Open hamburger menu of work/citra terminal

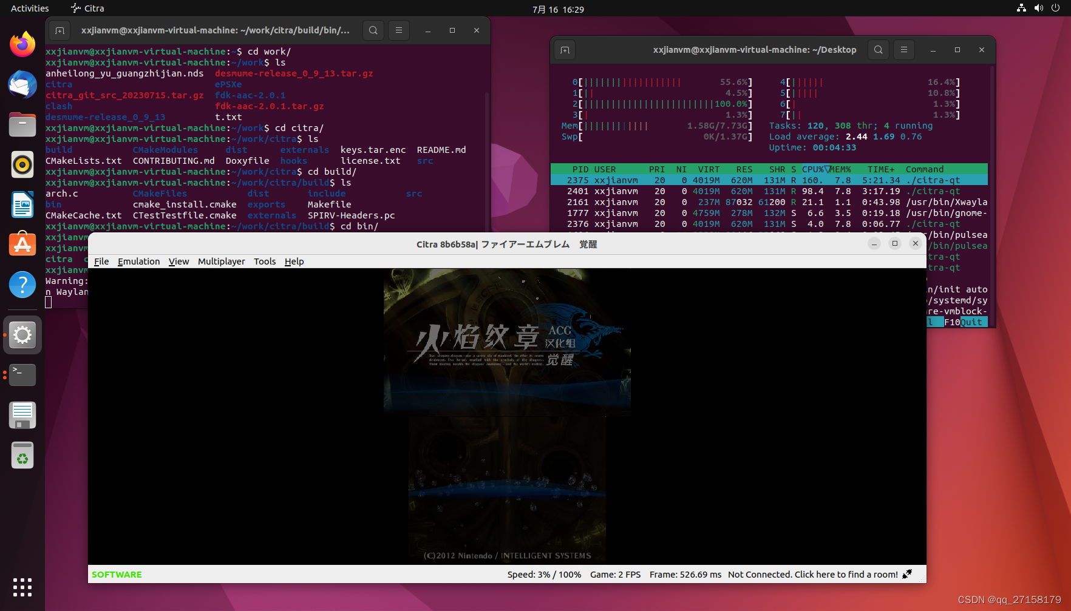point(399,30)
